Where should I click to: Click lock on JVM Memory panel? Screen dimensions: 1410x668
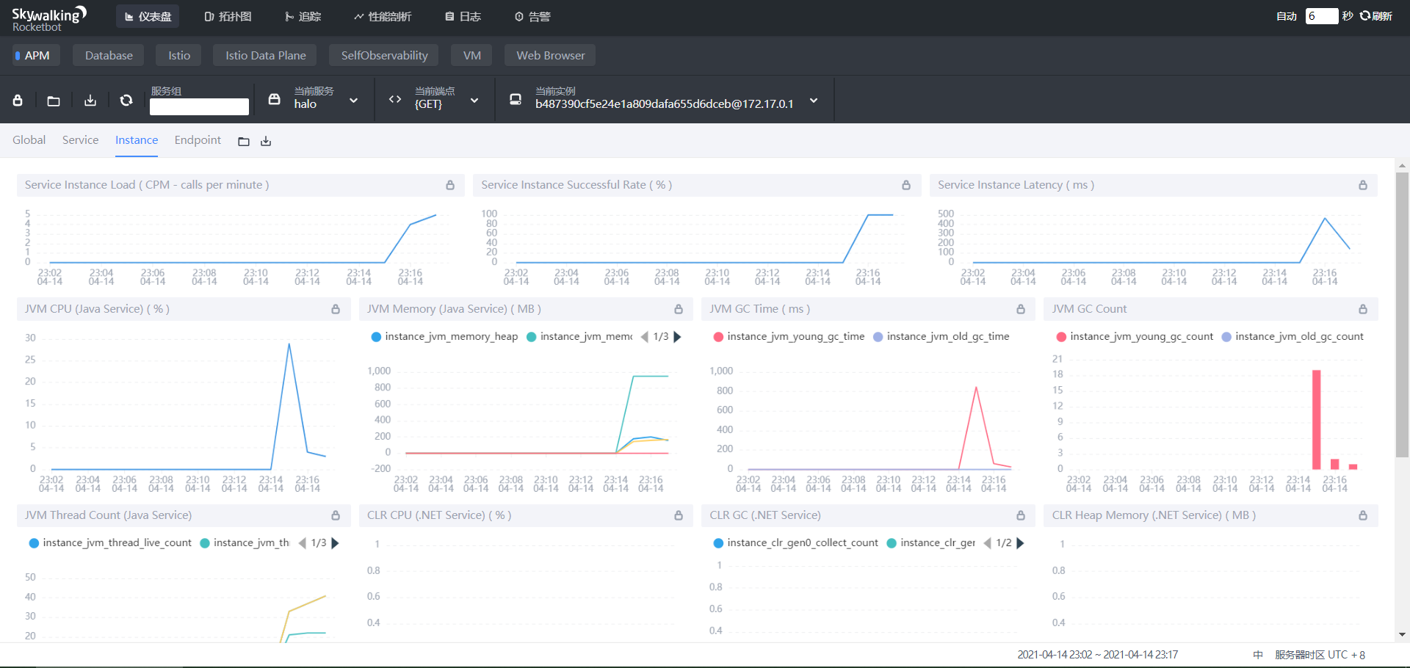point(679,310)
